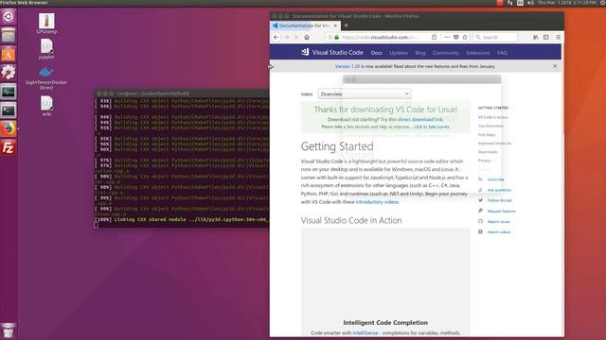Follow the Version 1.20 link
This screenshot has width=606, height=340.
[348, 66]
